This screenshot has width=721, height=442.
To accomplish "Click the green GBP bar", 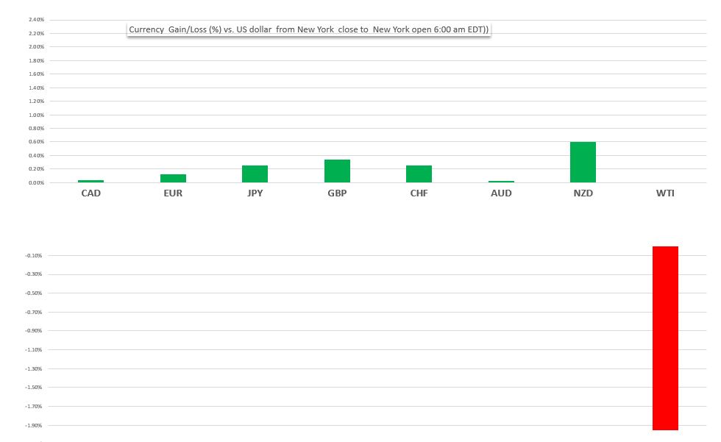I will [x=337, y=171].
